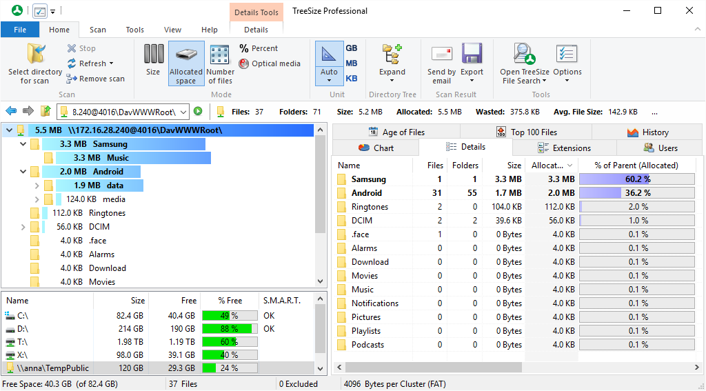Stop the current scan
This screenshot has width=706, height=391.
[81, 48]
